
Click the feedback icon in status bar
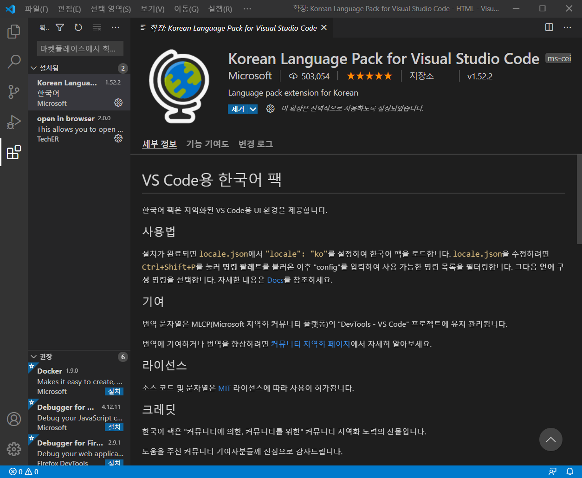pos(552,472)
